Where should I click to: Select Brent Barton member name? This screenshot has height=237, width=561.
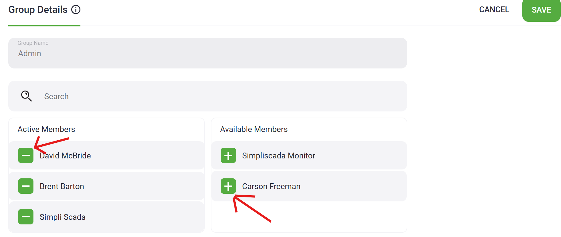(x=62, y=186)
